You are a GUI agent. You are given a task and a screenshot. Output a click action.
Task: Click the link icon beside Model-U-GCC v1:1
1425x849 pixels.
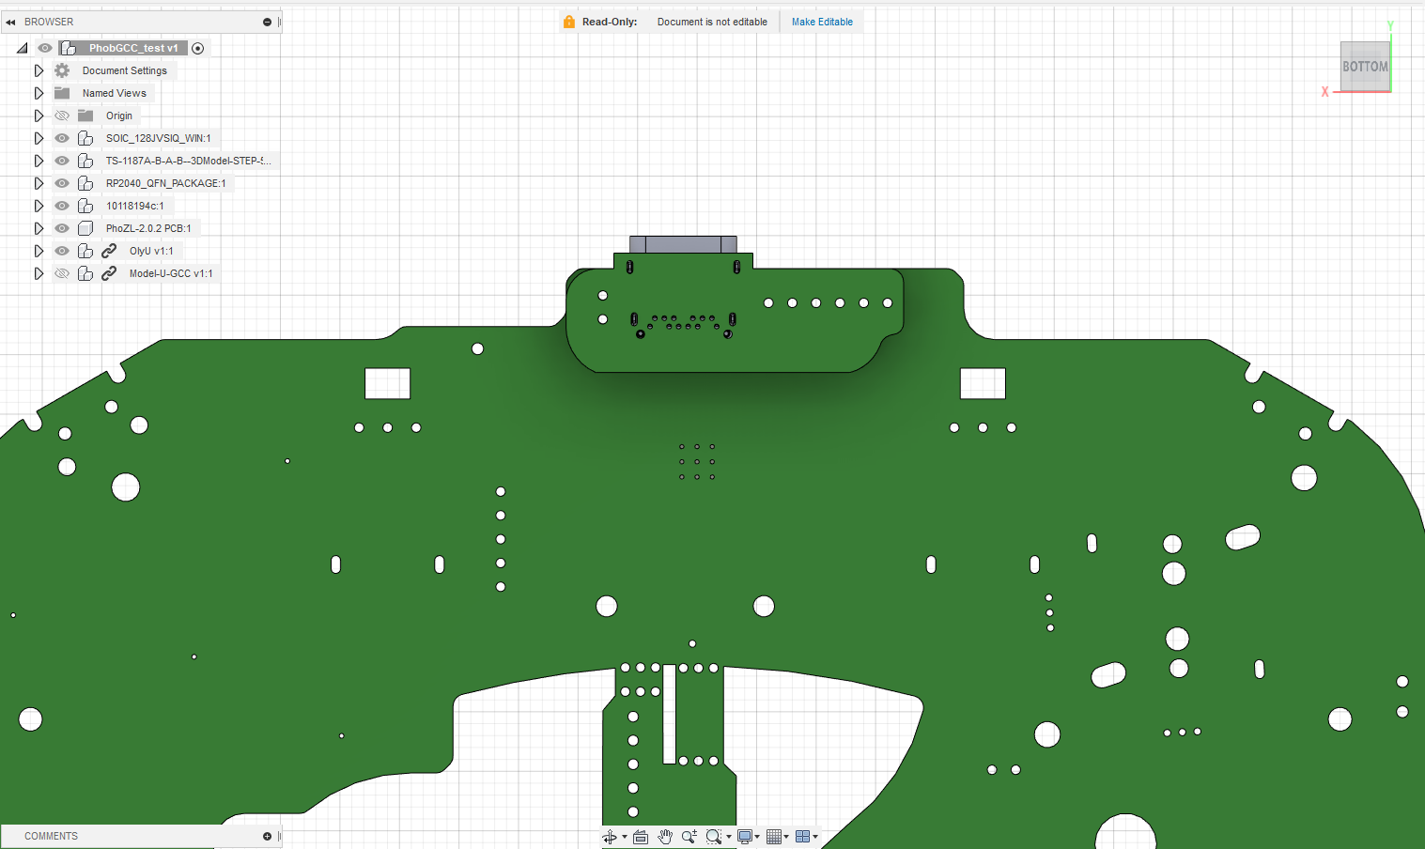(x=109, y=273)
